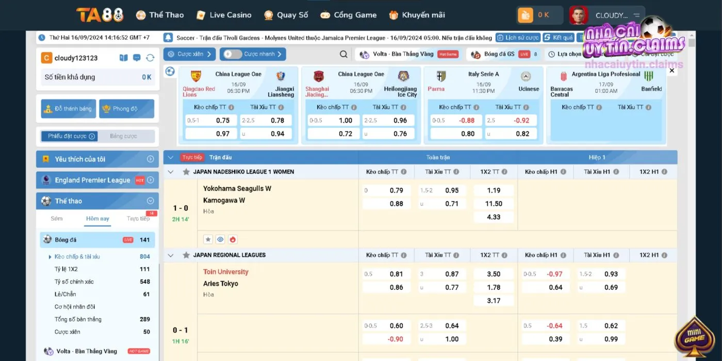Image resolution: width=722 pixels, height=361 pixels.
Task: Collapse the Japan Regional Leagues section
Action: click(x=171, y=255)
